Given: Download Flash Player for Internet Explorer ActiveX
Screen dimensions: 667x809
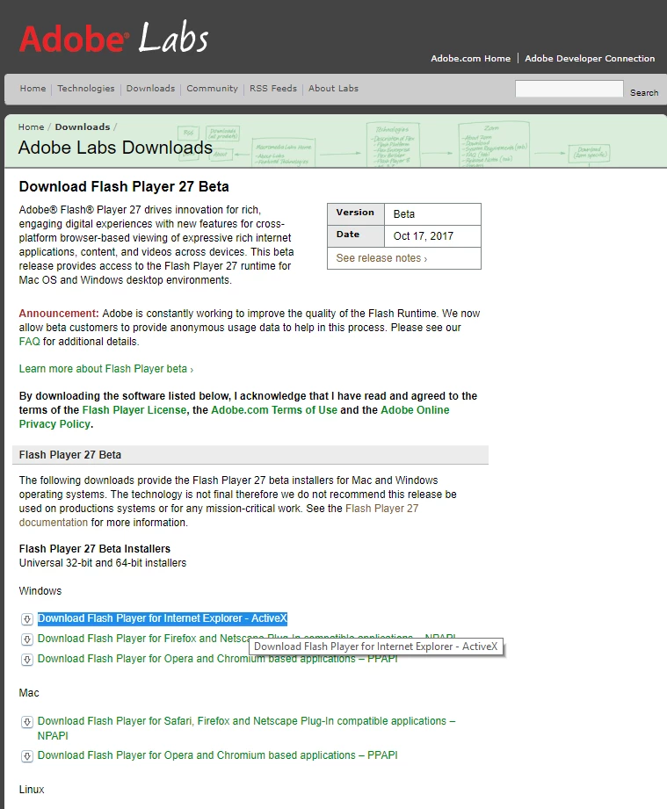Looking at the screenshot, I should point(162,618).
